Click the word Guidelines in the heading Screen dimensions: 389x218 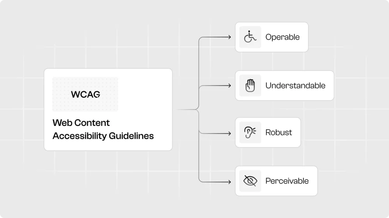click(131, 136)
